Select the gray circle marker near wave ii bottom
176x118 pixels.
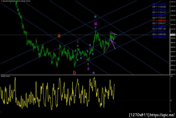pyautogui.click(x=94, y=73)
